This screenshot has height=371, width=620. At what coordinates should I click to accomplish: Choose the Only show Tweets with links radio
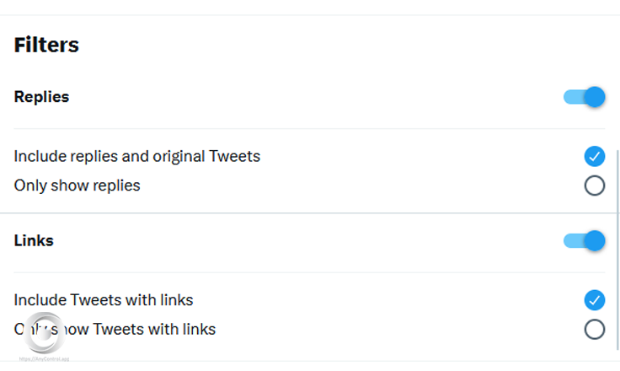594,329
